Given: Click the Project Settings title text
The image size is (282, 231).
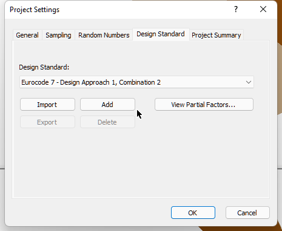Looking at the screenshot, I should pos(35,10).
